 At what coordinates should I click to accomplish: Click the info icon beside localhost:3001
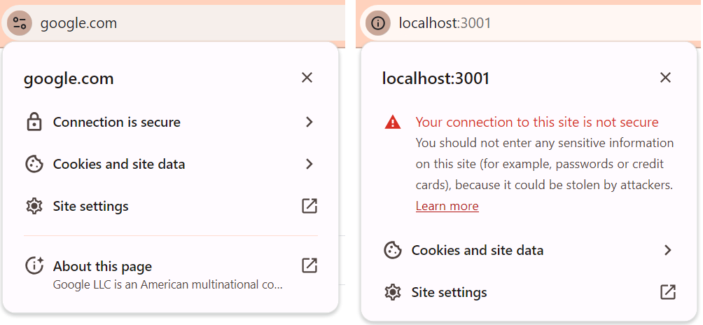click(378, 23)
